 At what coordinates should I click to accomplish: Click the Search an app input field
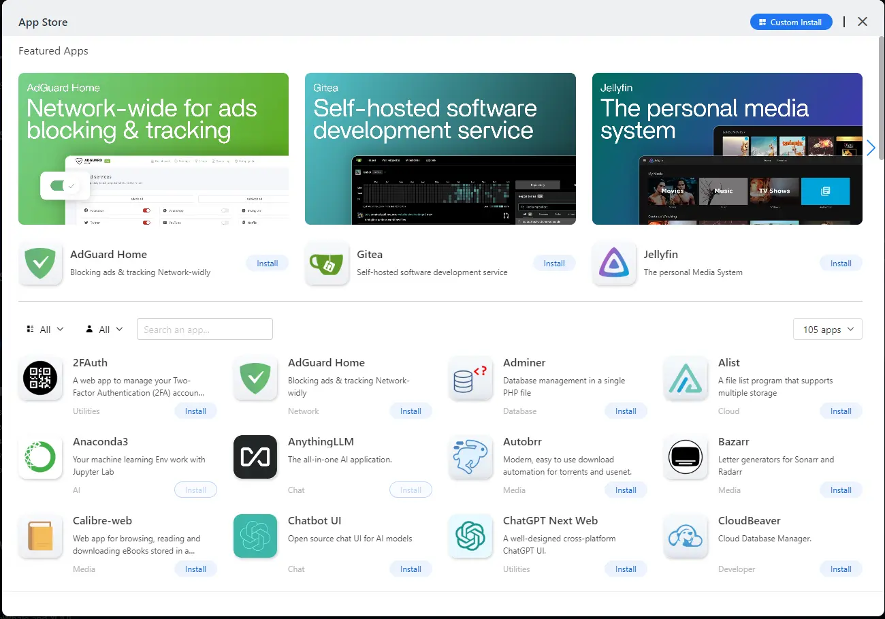click(x=204, y=330)
